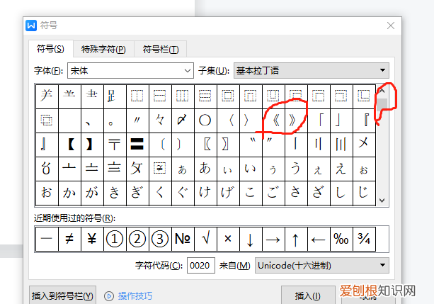
Task: Select the right corner bracket 」 symbol
Action: coord(342,120)
